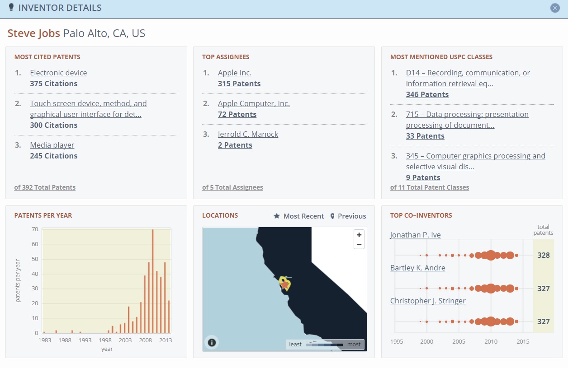Open USPC class 345 Computer graphics
Image resolution: width=568 pixels, height=368 pixels.
[x=476, y=161]
